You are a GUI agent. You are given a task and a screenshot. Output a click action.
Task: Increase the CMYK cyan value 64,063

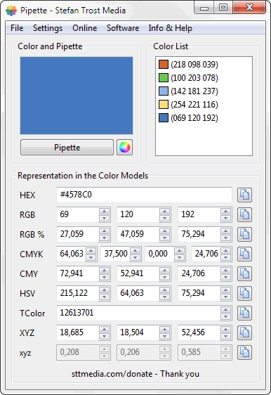[91, 251]
